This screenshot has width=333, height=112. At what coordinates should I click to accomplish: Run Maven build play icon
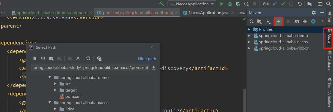point(289,21)
